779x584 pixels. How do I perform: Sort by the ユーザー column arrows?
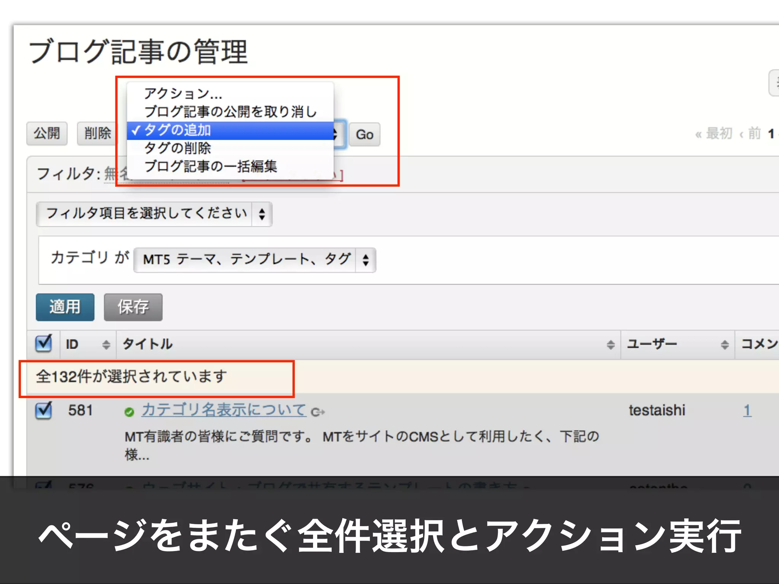(725, 344)
